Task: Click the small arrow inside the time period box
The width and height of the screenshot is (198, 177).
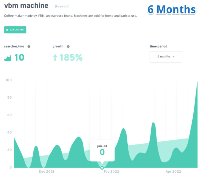Action: pos(174,57)
